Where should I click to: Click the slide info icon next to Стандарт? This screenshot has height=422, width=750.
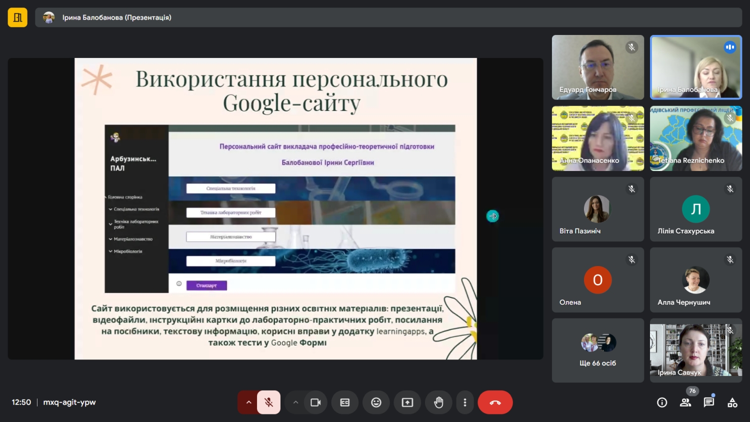179,283
